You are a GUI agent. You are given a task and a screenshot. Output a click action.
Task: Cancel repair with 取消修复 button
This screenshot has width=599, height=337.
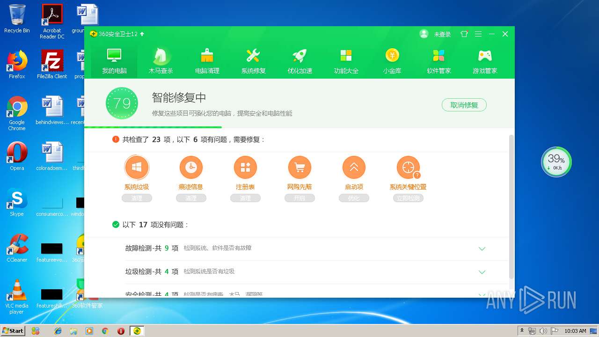[464, 105]
